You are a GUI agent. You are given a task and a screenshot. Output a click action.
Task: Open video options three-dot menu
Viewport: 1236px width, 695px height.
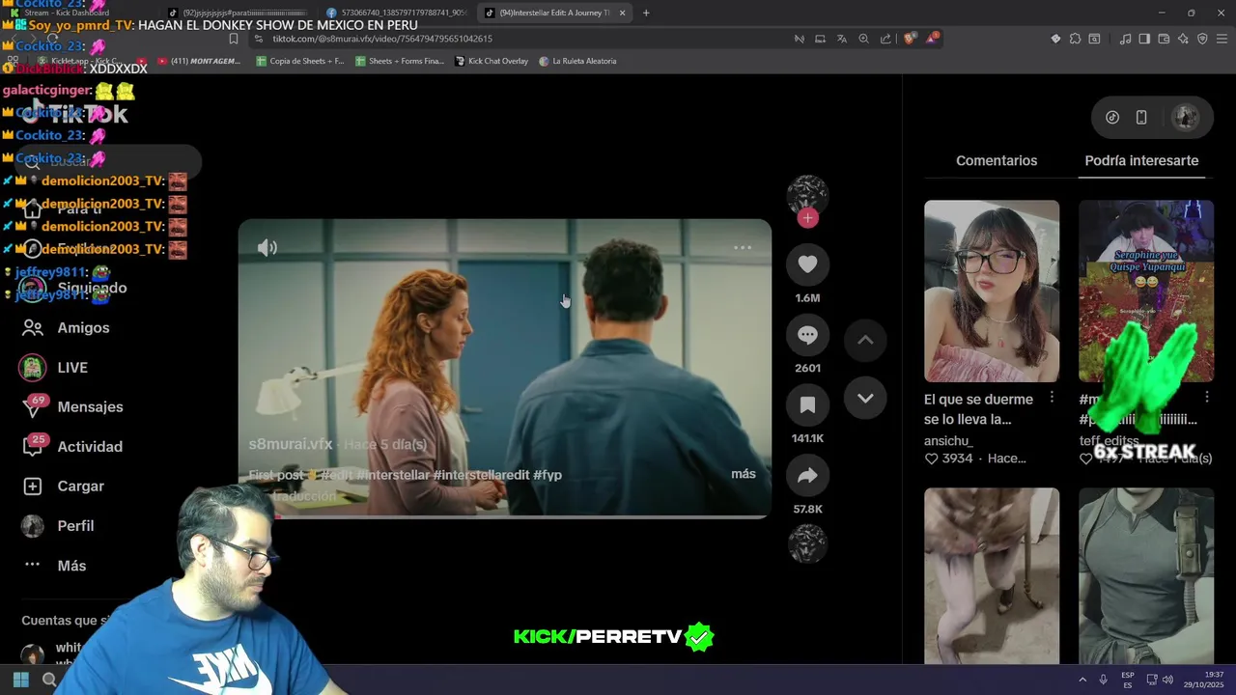pos(743,248)
